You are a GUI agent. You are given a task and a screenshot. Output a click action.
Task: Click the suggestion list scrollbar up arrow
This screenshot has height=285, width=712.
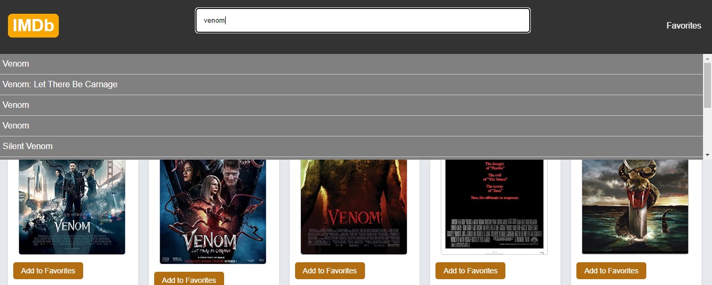tap(707, 58)
